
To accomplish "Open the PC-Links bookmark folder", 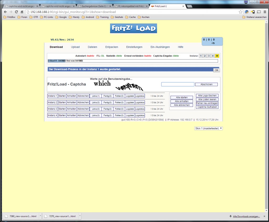I will click(x=47, y=17).
